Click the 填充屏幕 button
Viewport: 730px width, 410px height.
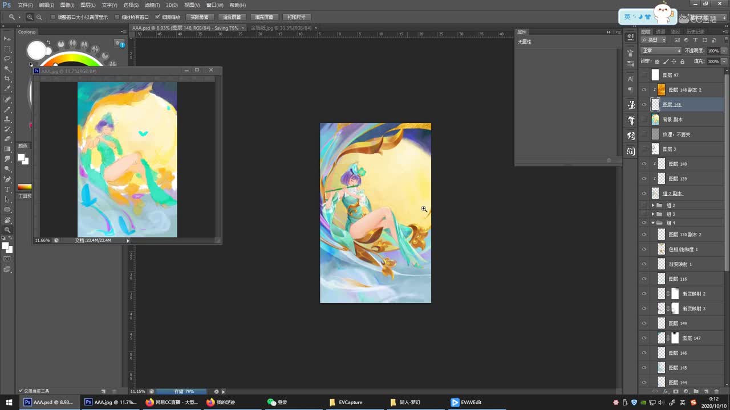[264, 17]
